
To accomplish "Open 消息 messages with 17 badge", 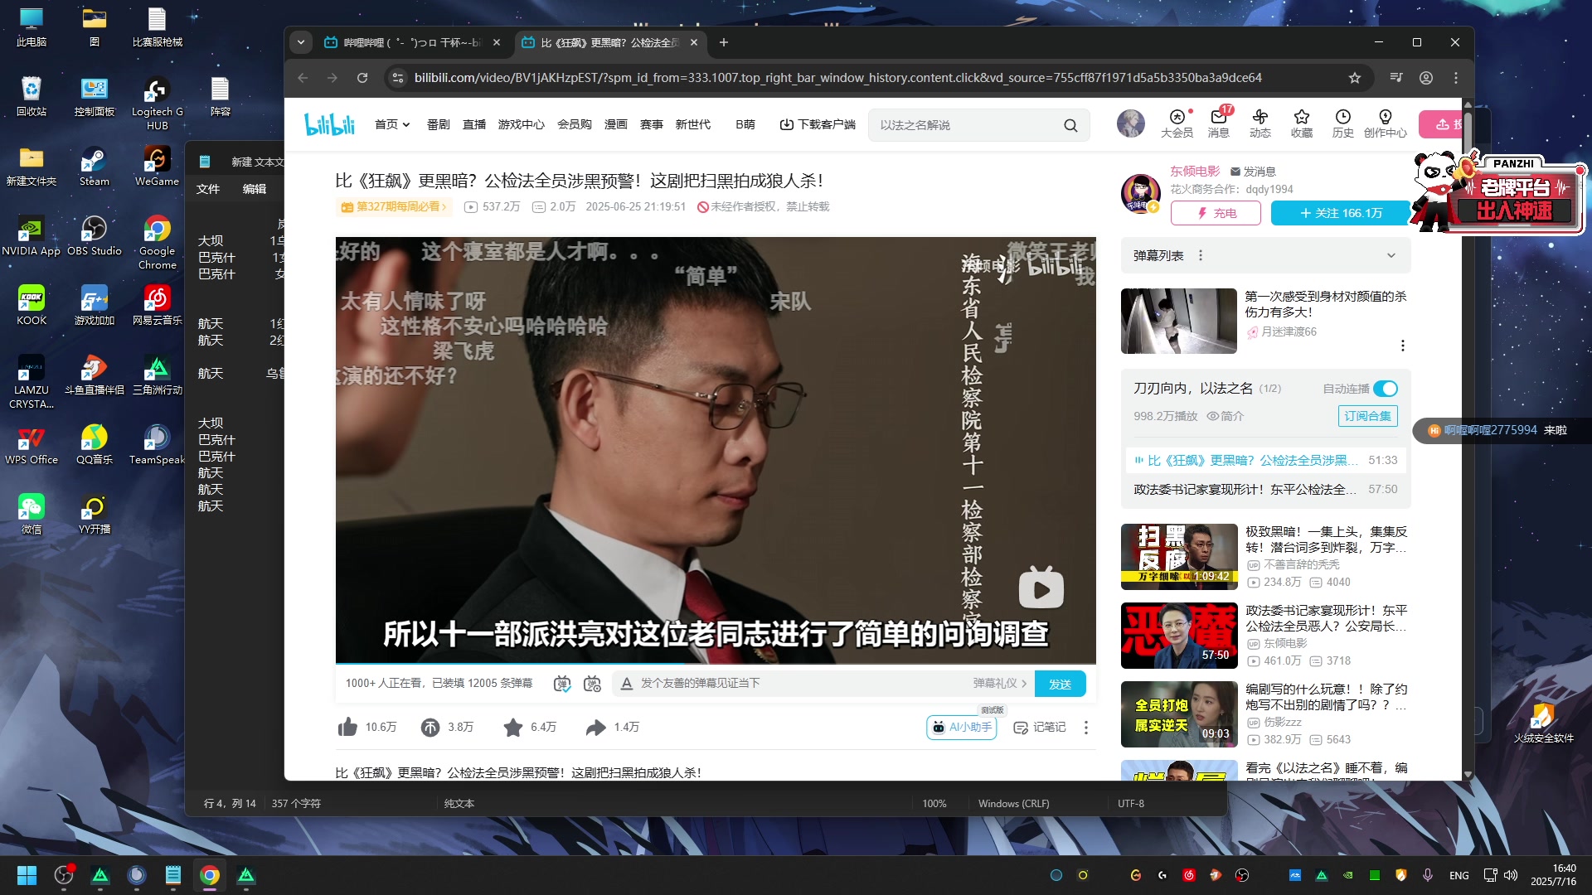I will (x=1219, y=123).
